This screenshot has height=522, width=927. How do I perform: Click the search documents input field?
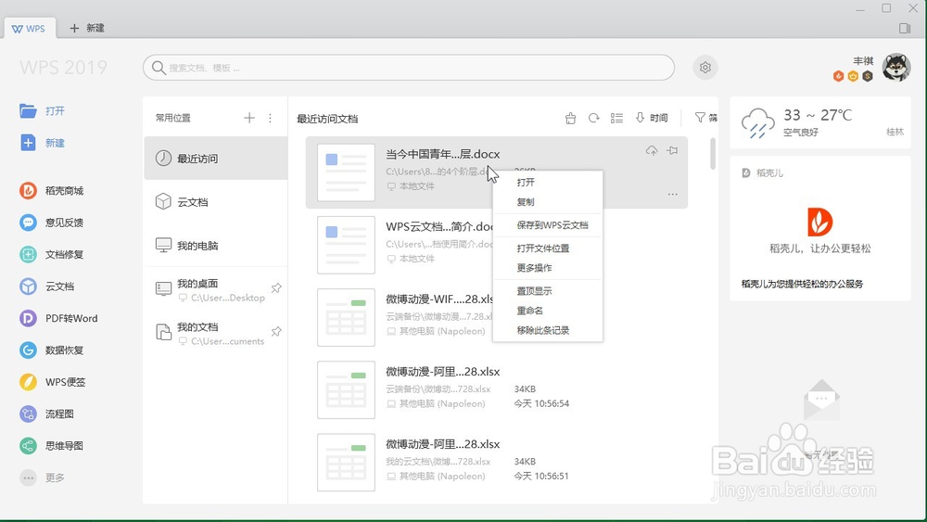(x=409, y=68)
